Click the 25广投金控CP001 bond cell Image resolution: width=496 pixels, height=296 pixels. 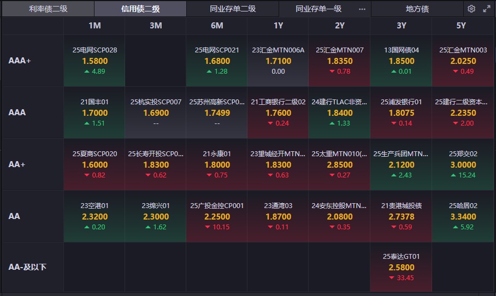point(217,216)
